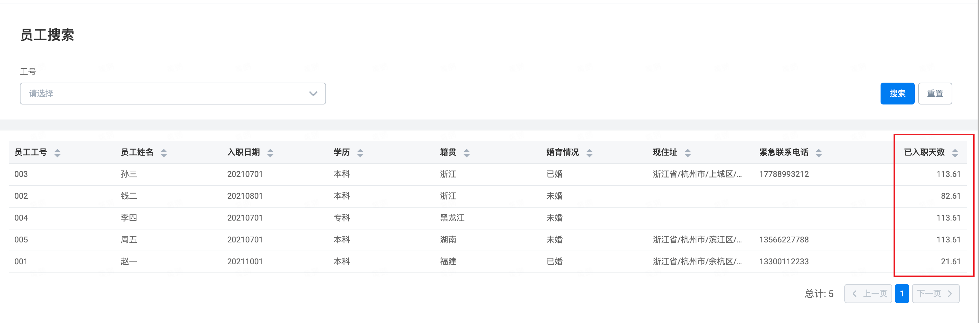Click employee name 孙三
The height and width of the screenshot is (323, 979).
[x=129, y=174]
